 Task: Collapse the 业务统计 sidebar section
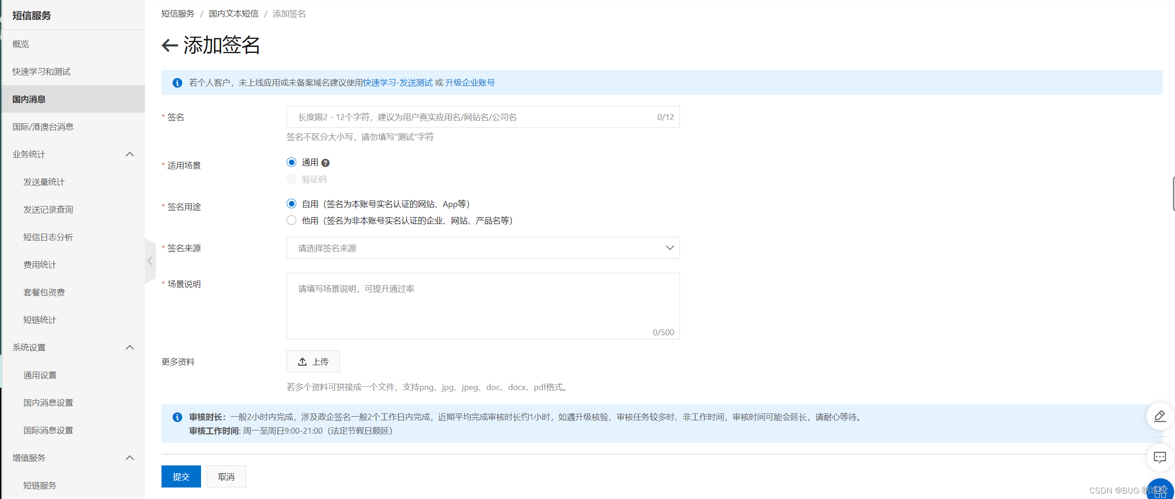(x=130, y=154)
